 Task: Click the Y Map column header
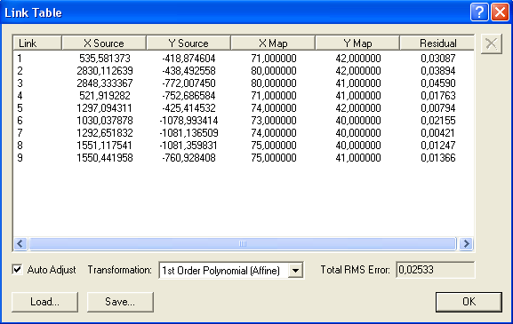[357, 43]
